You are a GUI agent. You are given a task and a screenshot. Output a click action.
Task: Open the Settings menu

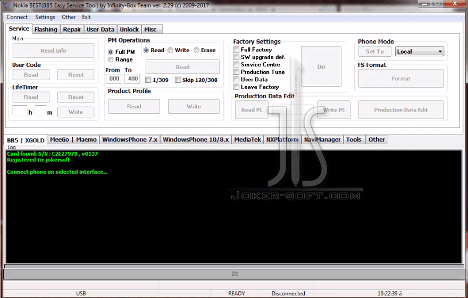click(x=45, y=17)
